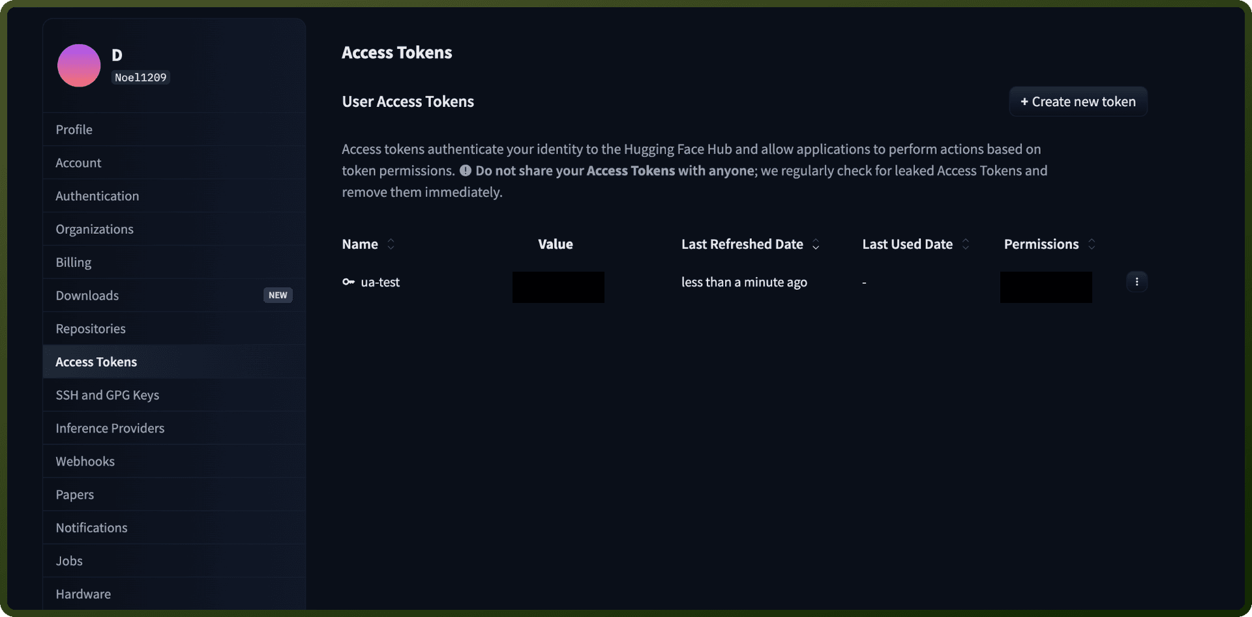The height and width of the screenshot is (617, 1252).
Task: Click the warning icon before 'Do not share'
Action: pyautogui.click(x=466, y=171)
